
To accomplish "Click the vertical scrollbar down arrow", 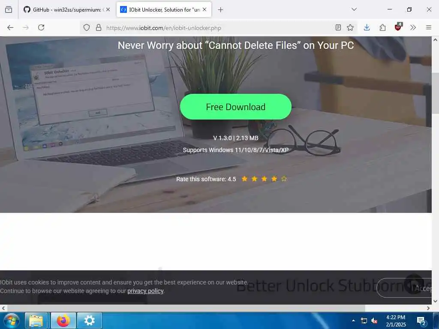I will click(x=436, y=301).
